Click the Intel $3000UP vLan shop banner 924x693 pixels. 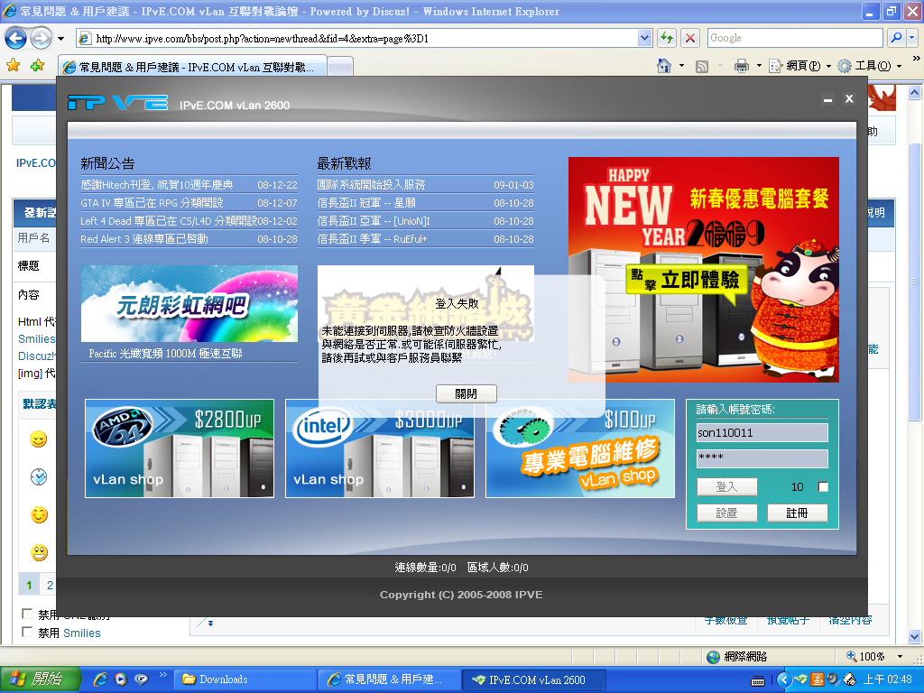380,448
